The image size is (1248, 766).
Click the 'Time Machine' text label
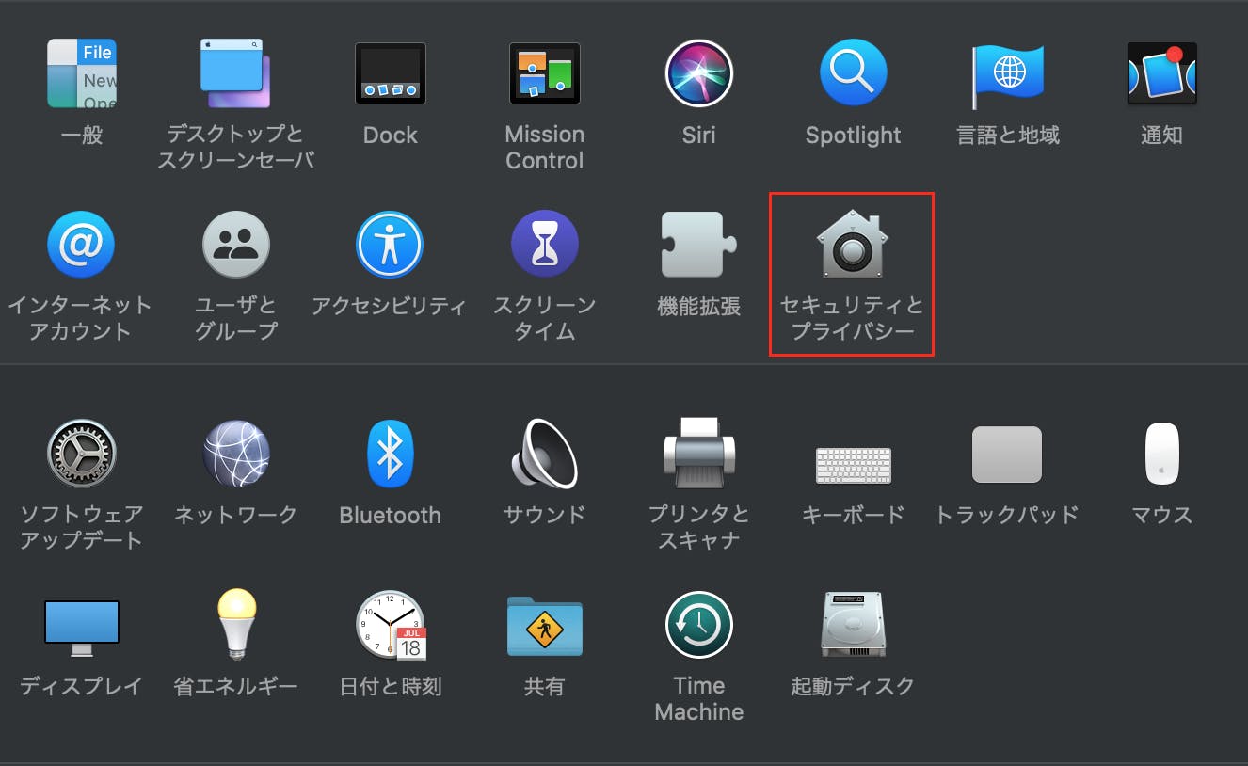pos(699,698)
